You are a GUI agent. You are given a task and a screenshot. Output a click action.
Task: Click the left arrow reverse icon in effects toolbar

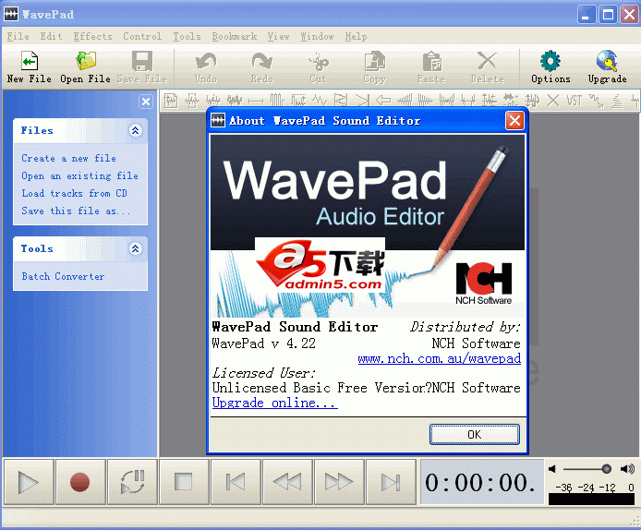point(383,100)
